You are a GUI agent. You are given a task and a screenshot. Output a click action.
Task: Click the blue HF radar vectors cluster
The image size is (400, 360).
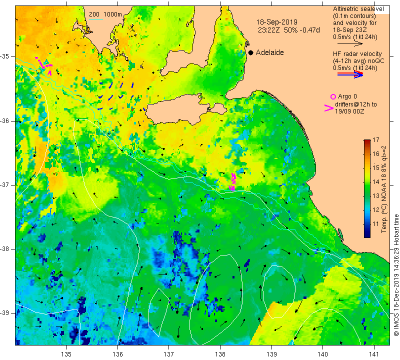pyautogui.click(x=115, y=96)
